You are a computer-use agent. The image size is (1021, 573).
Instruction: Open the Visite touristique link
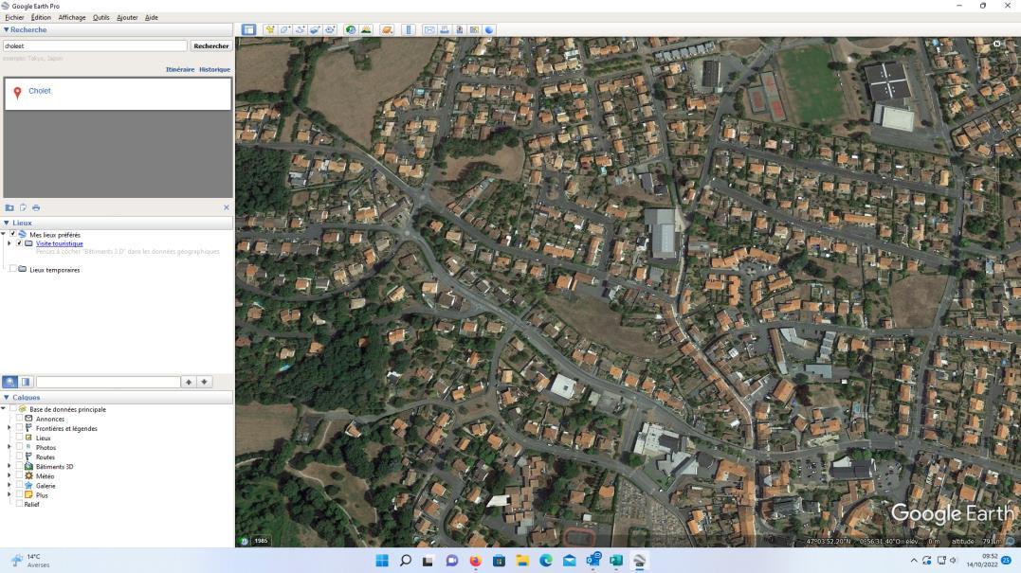click(x=60, y=244)
